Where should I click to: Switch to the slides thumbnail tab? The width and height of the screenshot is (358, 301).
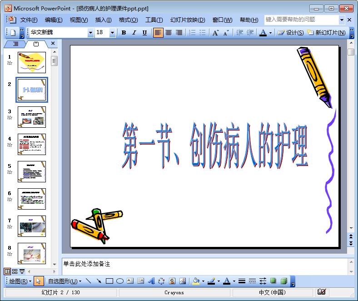tap(36, 44)
